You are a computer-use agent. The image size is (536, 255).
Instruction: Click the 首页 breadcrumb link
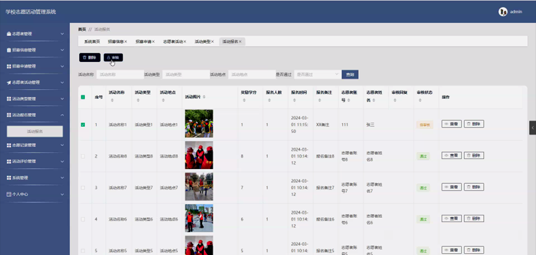pyautogui.click(x=82, y=29)
